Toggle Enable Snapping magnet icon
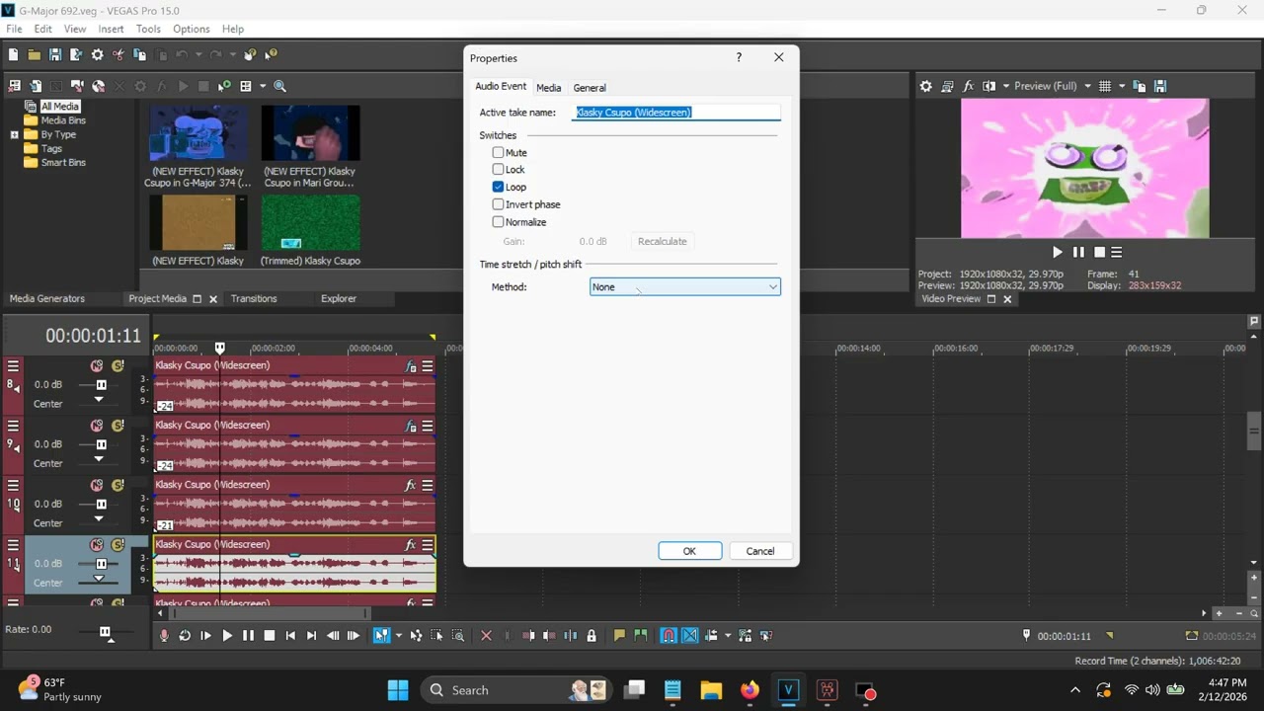Image resolution: width=1264 pixels, height=711 pixels. [x=669, y=636]
